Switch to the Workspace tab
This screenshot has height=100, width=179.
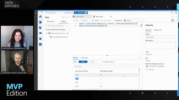51,21
